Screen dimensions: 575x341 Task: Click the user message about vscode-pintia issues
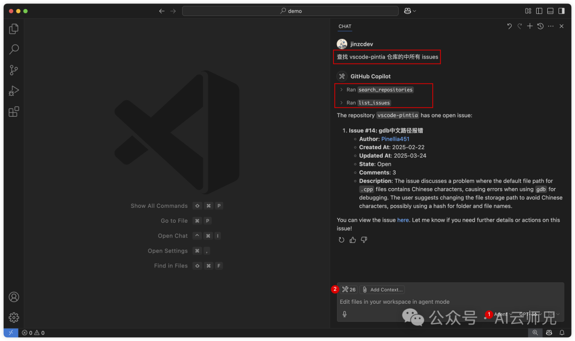pos(387,57)
